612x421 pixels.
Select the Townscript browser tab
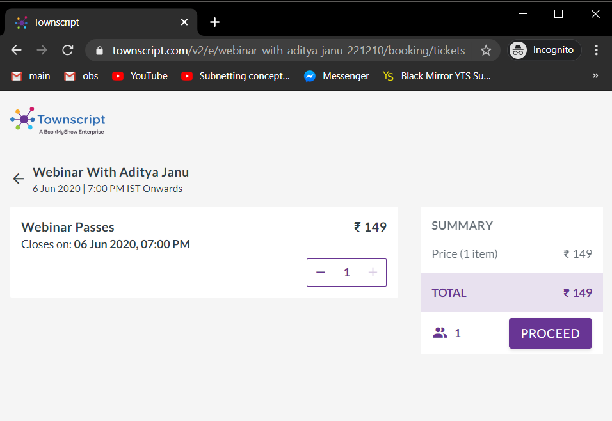(x=96, y=22)
